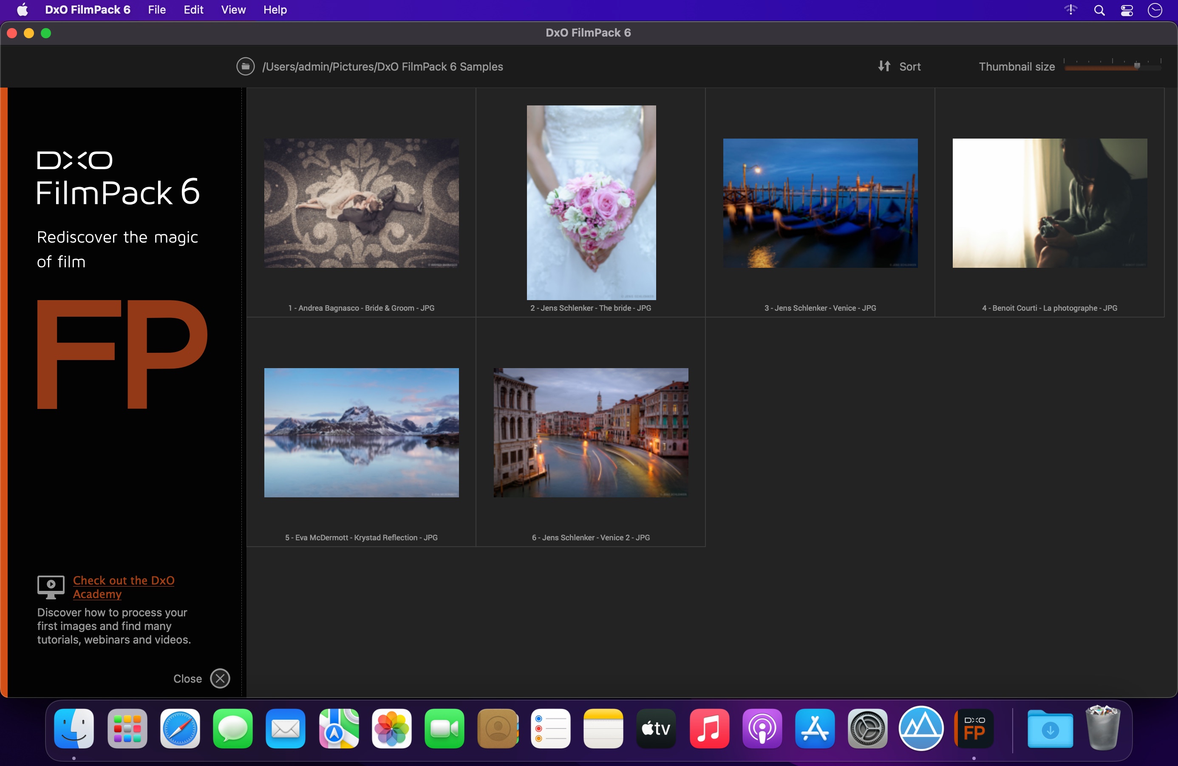Click the DxO Academy monitor icon

point(51,586)
